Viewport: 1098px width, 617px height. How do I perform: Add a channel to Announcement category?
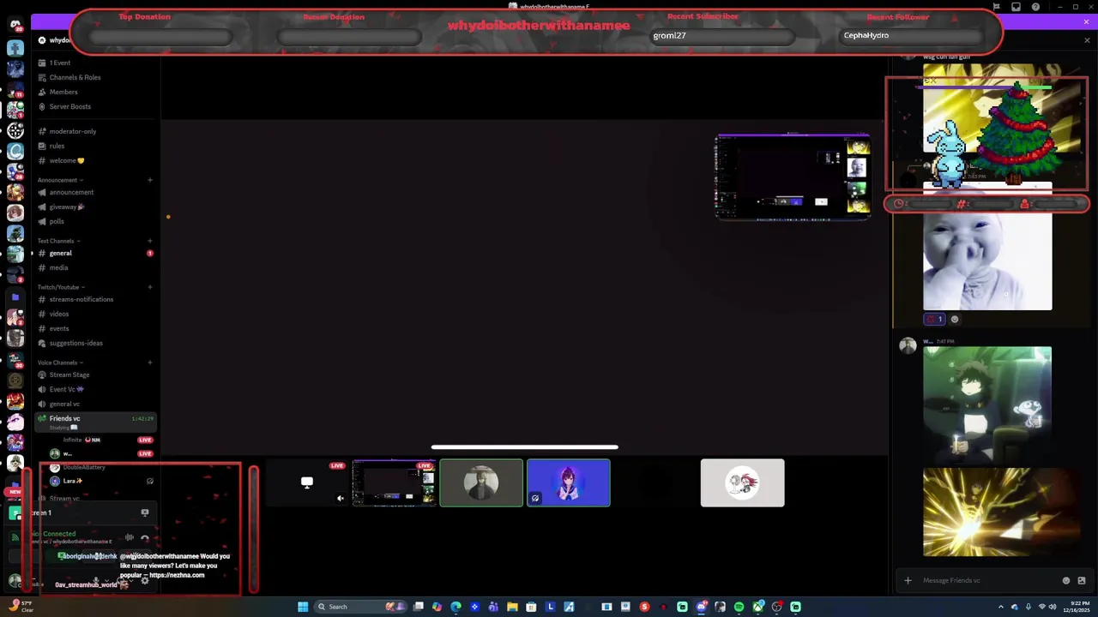pos(149,180)
